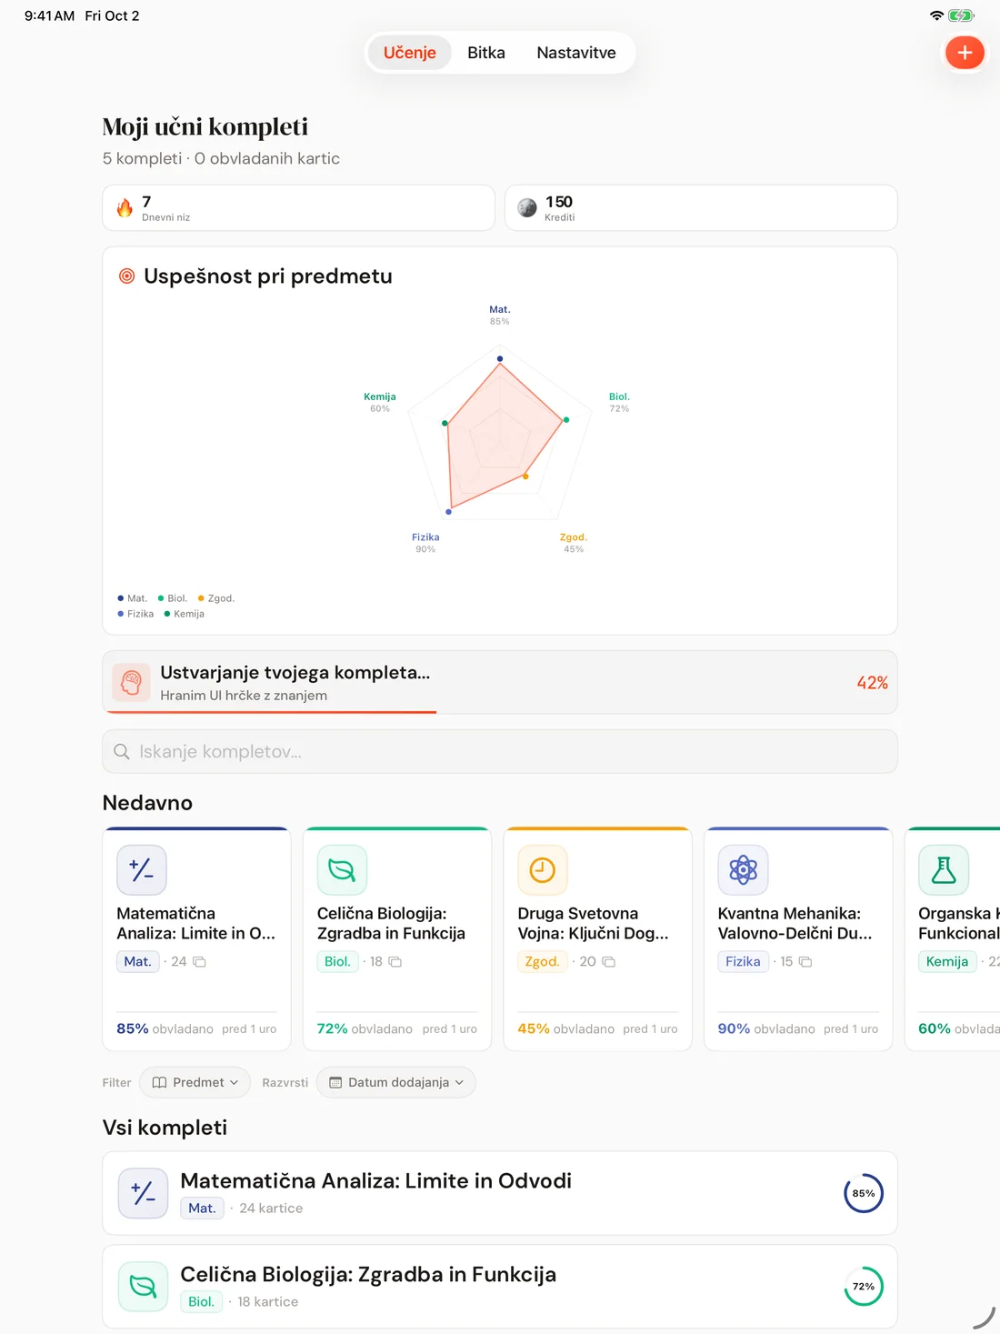Toggle the Zgod. legend entry
1000x1334 pixels.
click(216, 598)
